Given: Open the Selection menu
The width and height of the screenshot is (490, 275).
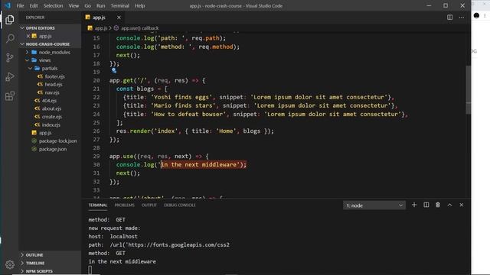Looking at the screenshot, I should tap(53, 5).
